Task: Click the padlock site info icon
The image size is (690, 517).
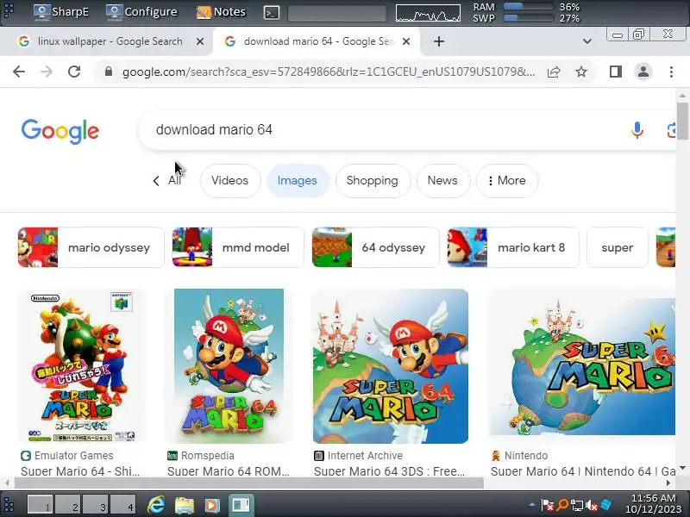Action: pos(109,72)
